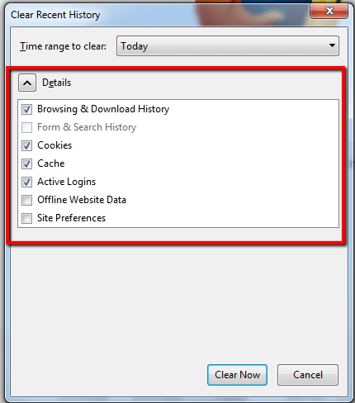Image resolution: width=355 pixels, height=403 pixels.
Task: Enable the Offline Website Data checkbox
Action: pos(26,200)
